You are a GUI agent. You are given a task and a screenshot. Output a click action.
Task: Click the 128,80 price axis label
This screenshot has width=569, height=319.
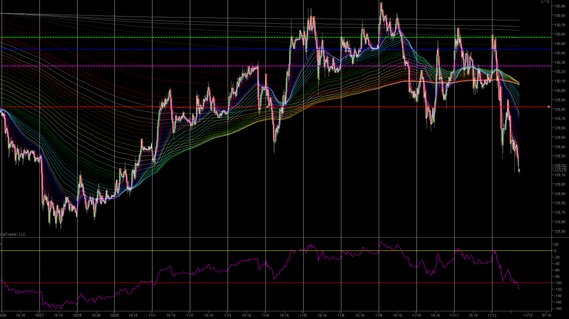pyautogui.click(x=560, y=203)
